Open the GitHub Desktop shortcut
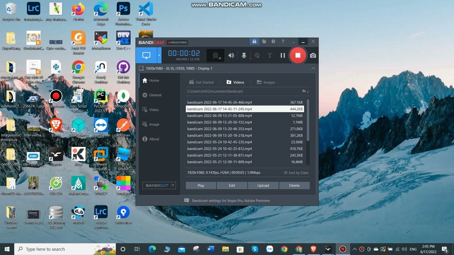 [123, 72]
